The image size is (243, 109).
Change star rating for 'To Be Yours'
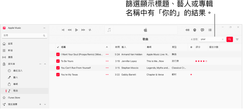(x=201, y=61)
